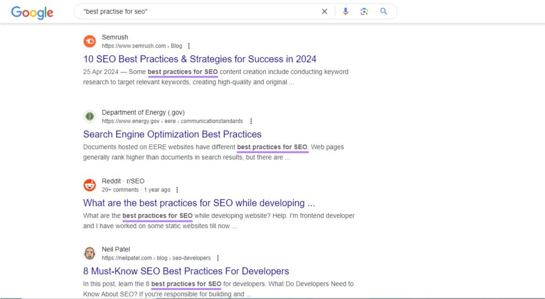Click the Google logo
The image size is (545, 299).
click(32, 12)
